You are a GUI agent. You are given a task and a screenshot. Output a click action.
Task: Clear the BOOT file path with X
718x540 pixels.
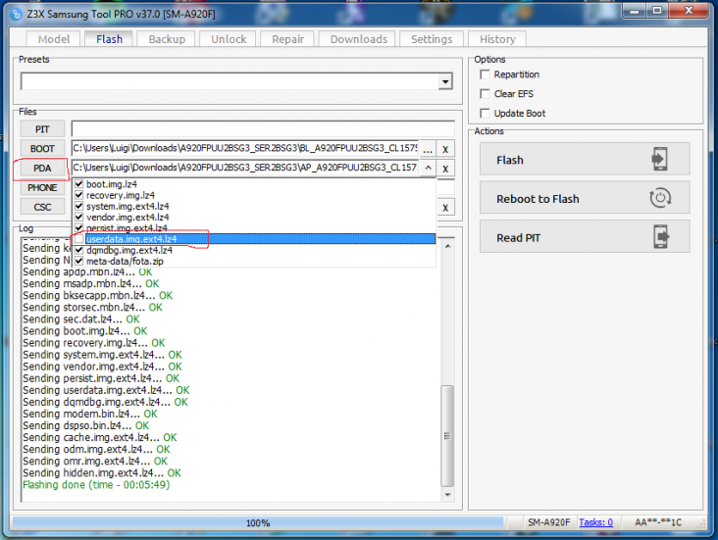click(x=445, y=149)
